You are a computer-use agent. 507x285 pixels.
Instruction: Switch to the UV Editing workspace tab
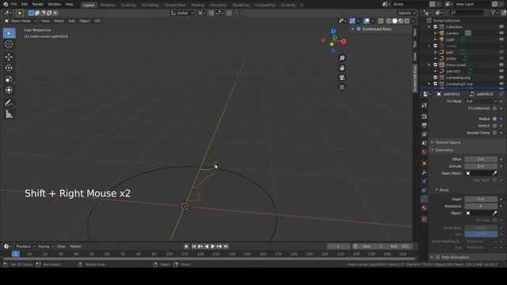(150, 6)
